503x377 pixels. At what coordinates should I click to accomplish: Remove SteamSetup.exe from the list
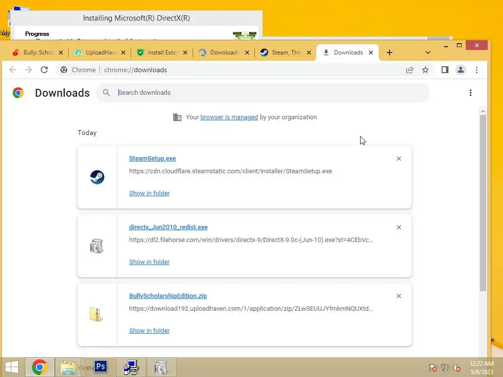pyautogui.click(x=399, y=159)
